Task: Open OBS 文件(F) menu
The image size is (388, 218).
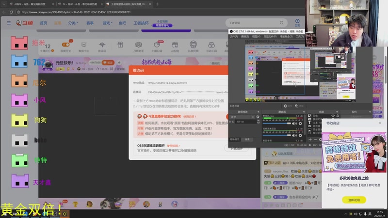Action: 234,37
